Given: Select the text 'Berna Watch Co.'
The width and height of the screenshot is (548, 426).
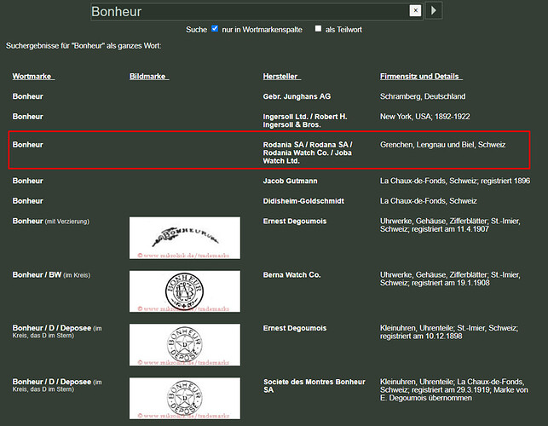Looking at the screenshot, I should point(291,275).
